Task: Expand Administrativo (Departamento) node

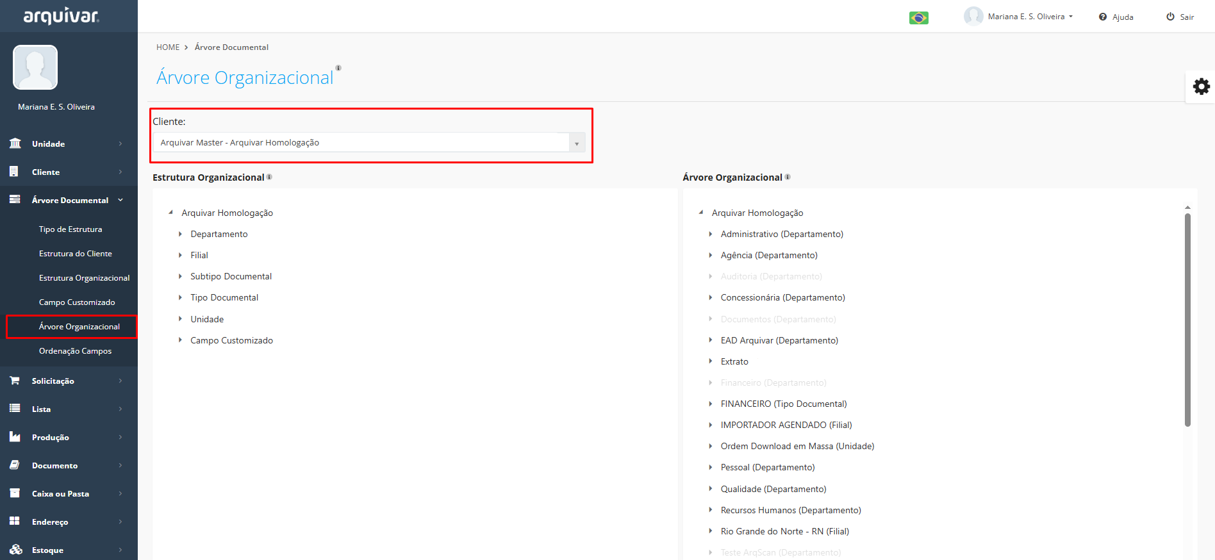Action: 711,234
